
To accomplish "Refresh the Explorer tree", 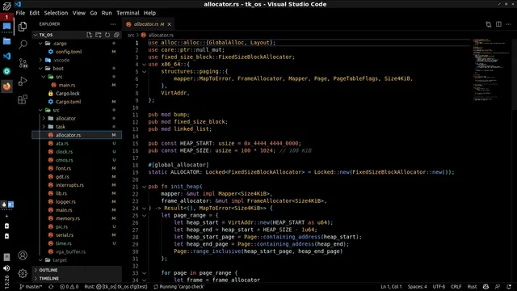I will click(x=107, y=35).
